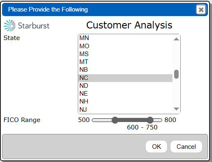Image resolution: width=212 pixels, height=162 pixels.
Task: Click the State list scrollbar thumb
Action: pyautogui.click(x=176, y=74)
